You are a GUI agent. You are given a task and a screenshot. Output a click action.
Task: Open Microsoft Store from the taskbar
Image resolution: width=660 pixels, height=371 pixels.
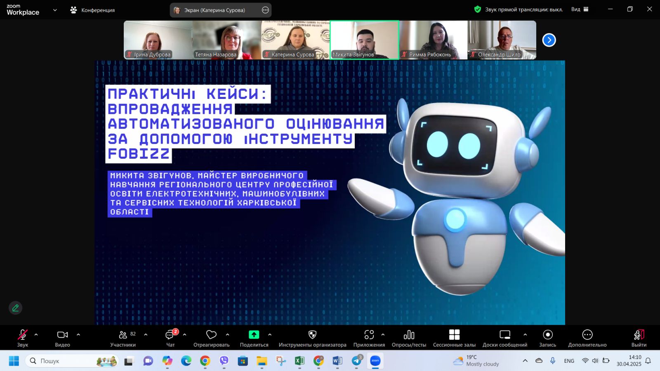243,361
